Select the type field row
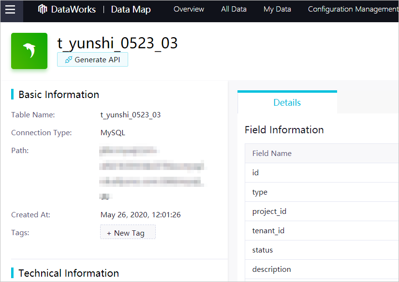399x282 pixels. click(322, 192)
